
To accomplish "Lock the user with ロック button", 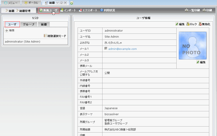I will pyautogui.click(x=191, y=24).
